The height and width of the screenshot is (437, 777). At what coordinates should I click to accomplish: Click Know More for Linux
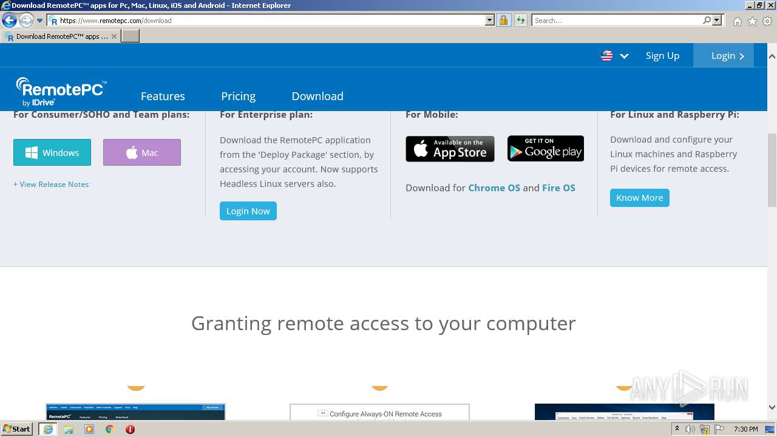[640, 198]
